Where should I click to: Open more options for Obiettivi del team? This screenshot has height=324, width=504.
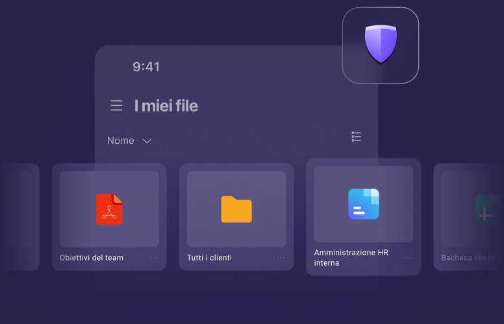tap(154, 257)
